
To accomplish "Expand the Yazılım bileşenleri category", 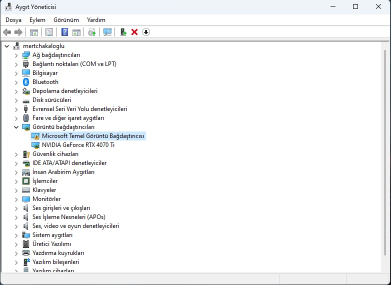I will click(x=16, y=262).
